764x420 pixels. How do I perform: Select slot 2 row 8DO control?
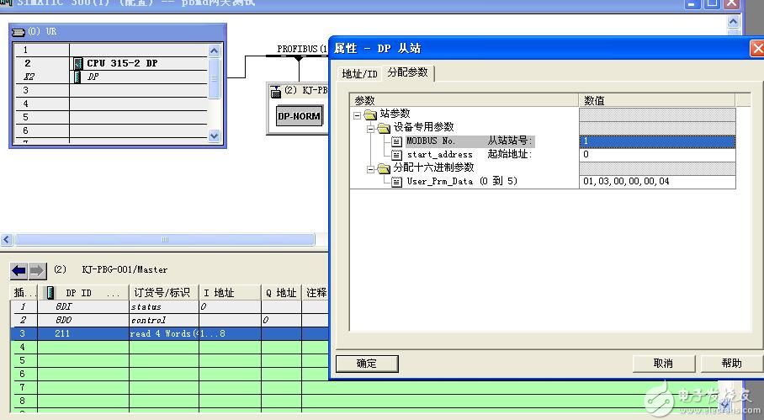pos(170,320)
